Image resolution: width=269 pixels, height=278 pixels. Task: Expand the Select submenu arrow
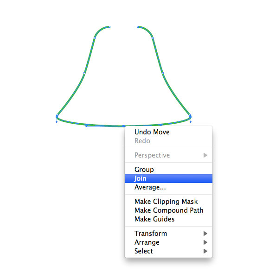205,251
